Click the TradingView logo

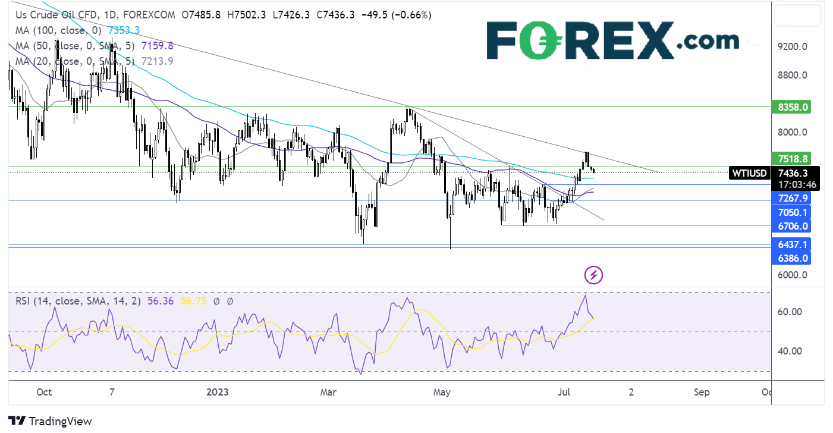[x=50, y=421]
